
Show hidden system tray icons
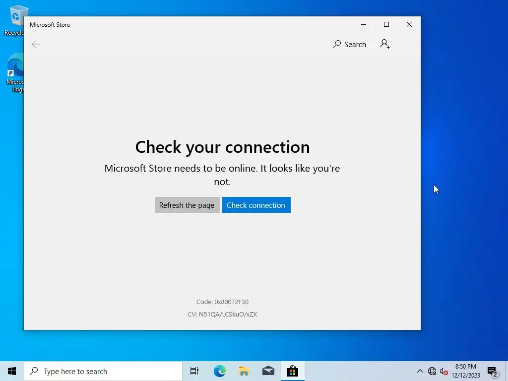[420, 371]
